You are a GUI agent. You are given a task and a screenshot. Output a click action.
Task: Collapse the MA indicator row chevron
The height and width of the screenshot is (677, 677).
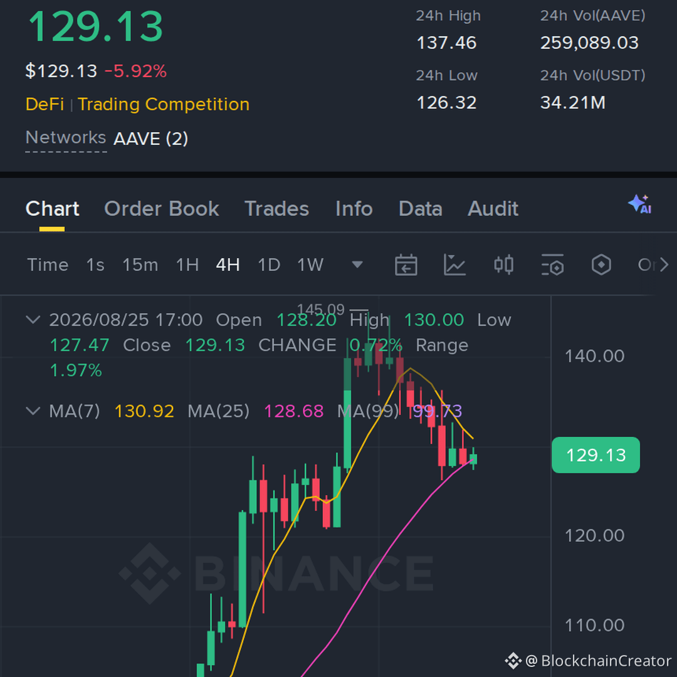(x=33, y=411)
